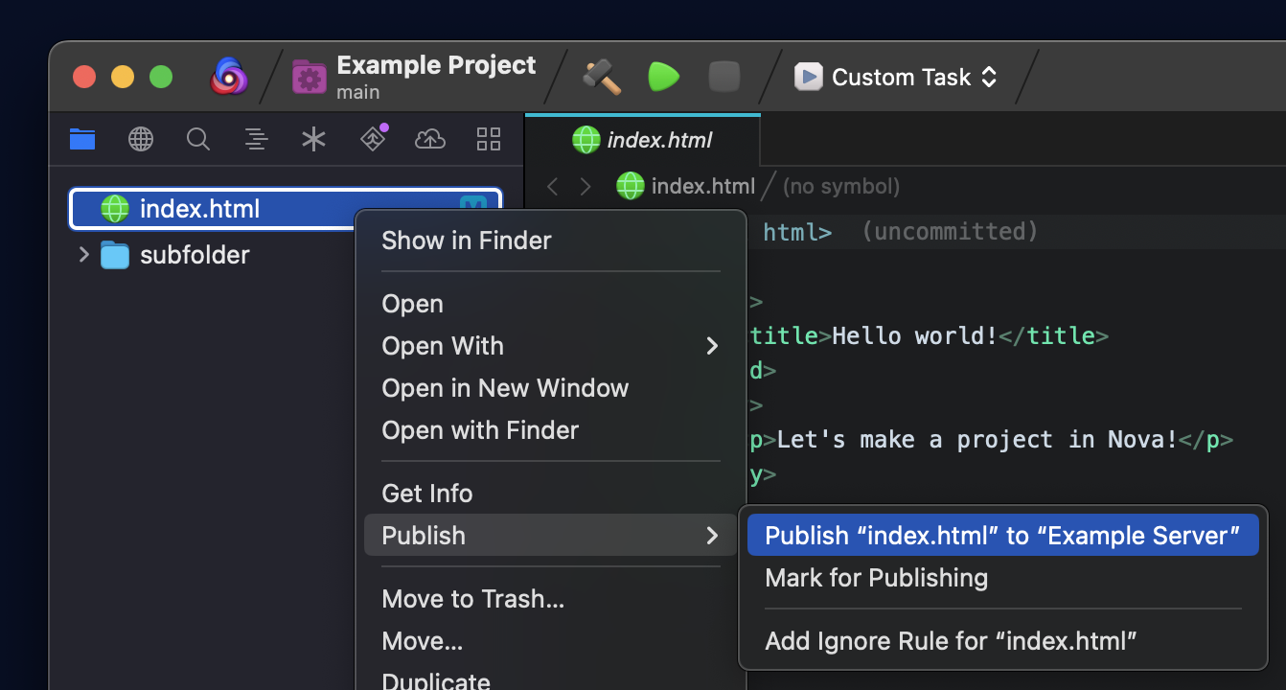Image resolution: width=1286 pixels, height=690 pixels.
Task: Choose Mark for Publishing
Action: pos(876,578)
